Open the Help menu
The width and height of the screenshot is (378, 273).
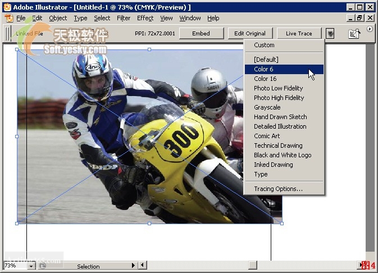click(213, 18)
